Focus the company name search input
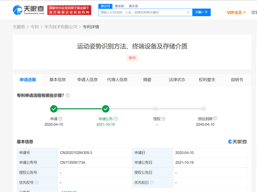This screenshot has height=192, width=257. (x=143, y=12)
